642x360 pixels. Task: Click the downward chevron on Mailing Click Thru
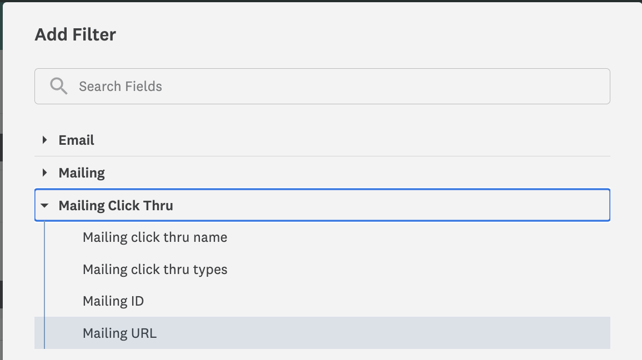[x=45, y=205]
